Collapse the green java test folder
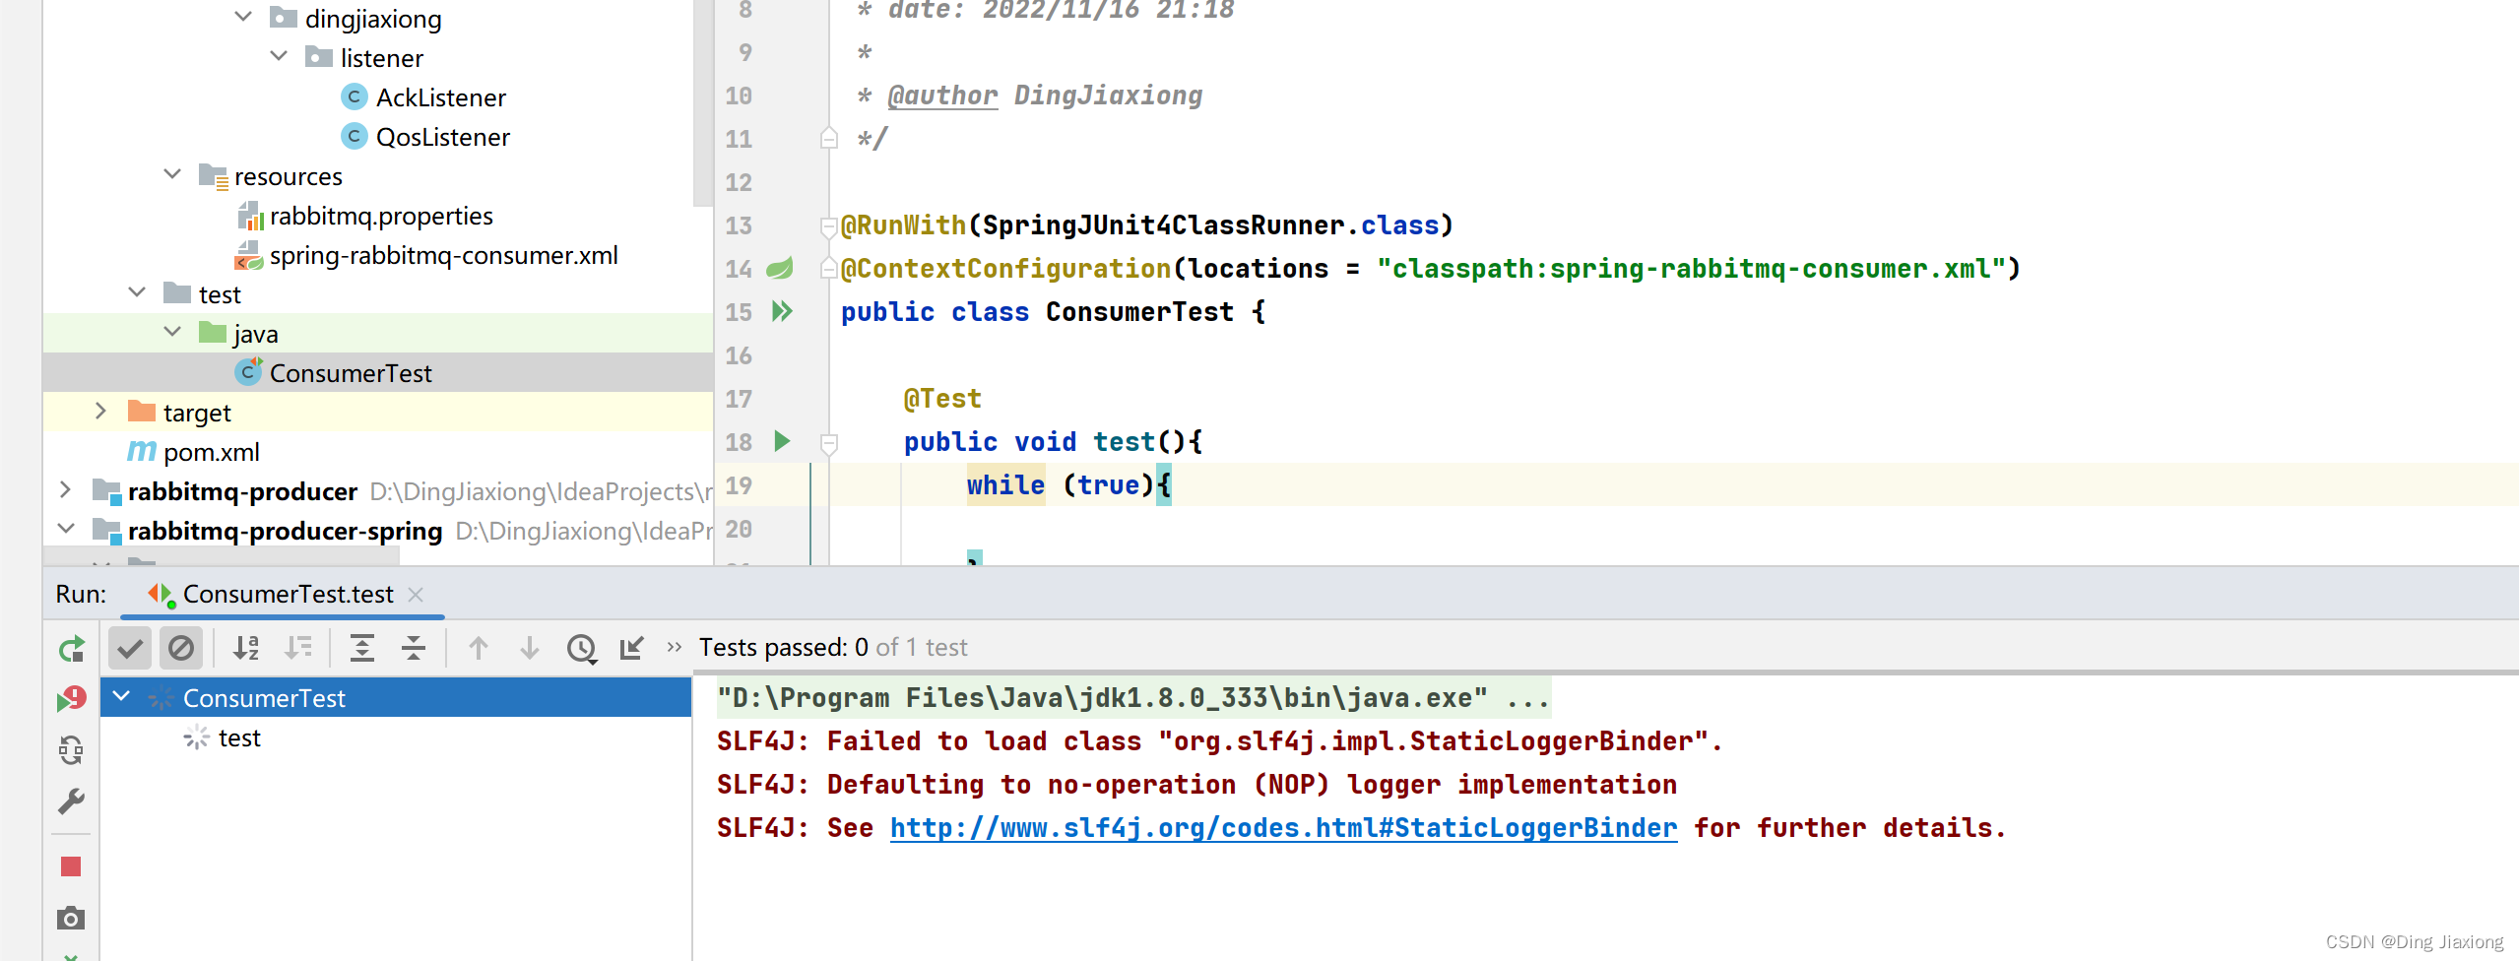Image resolution: width=2519 pixels, height=961 pixels. pos(173,332)
